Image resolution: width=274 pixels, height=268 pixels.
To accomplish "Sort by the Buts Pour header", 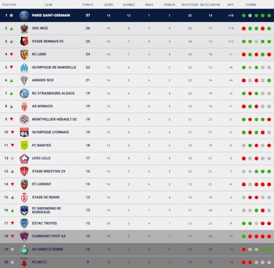I will (190, 4).
